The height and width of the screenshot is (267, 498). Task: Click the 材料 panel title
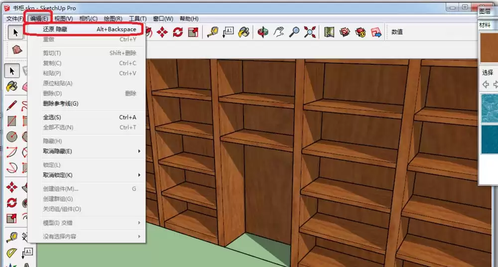(x=485, y=25)
